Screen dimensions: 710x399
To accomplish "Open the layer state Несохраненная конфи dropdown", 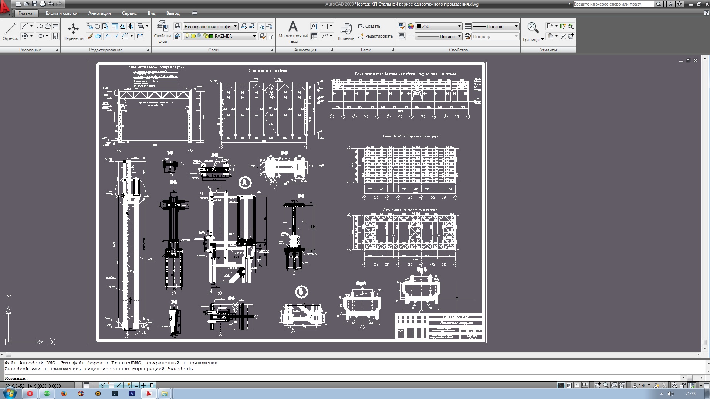I will (210, 26).
